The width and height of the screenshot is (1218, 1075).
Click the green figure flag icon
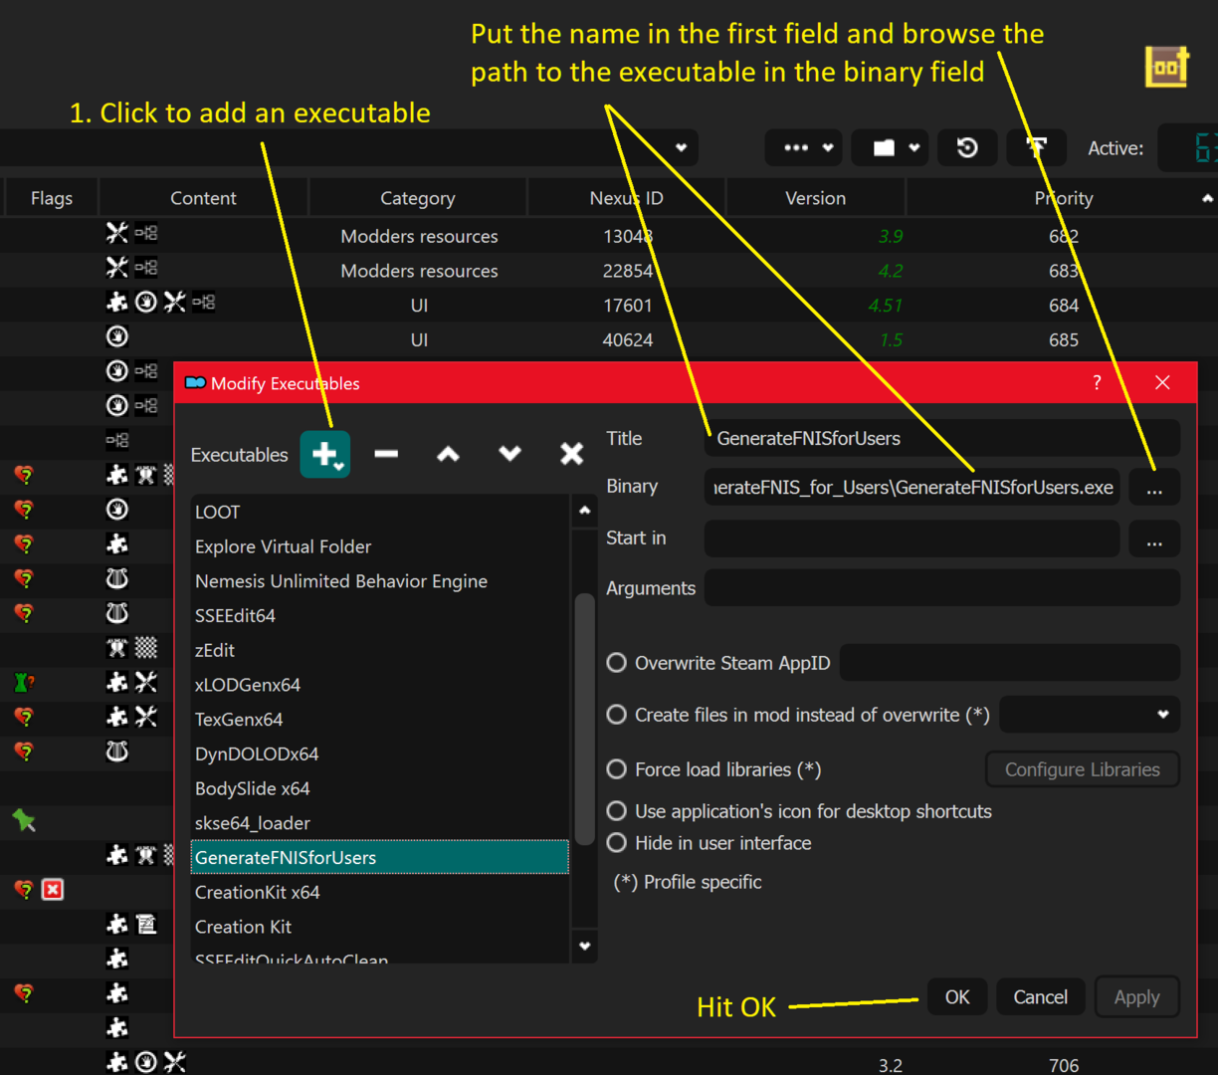(24, 683)
